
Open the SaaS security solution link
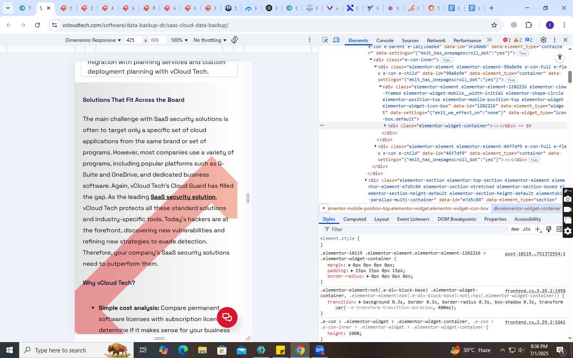point(183,197)
